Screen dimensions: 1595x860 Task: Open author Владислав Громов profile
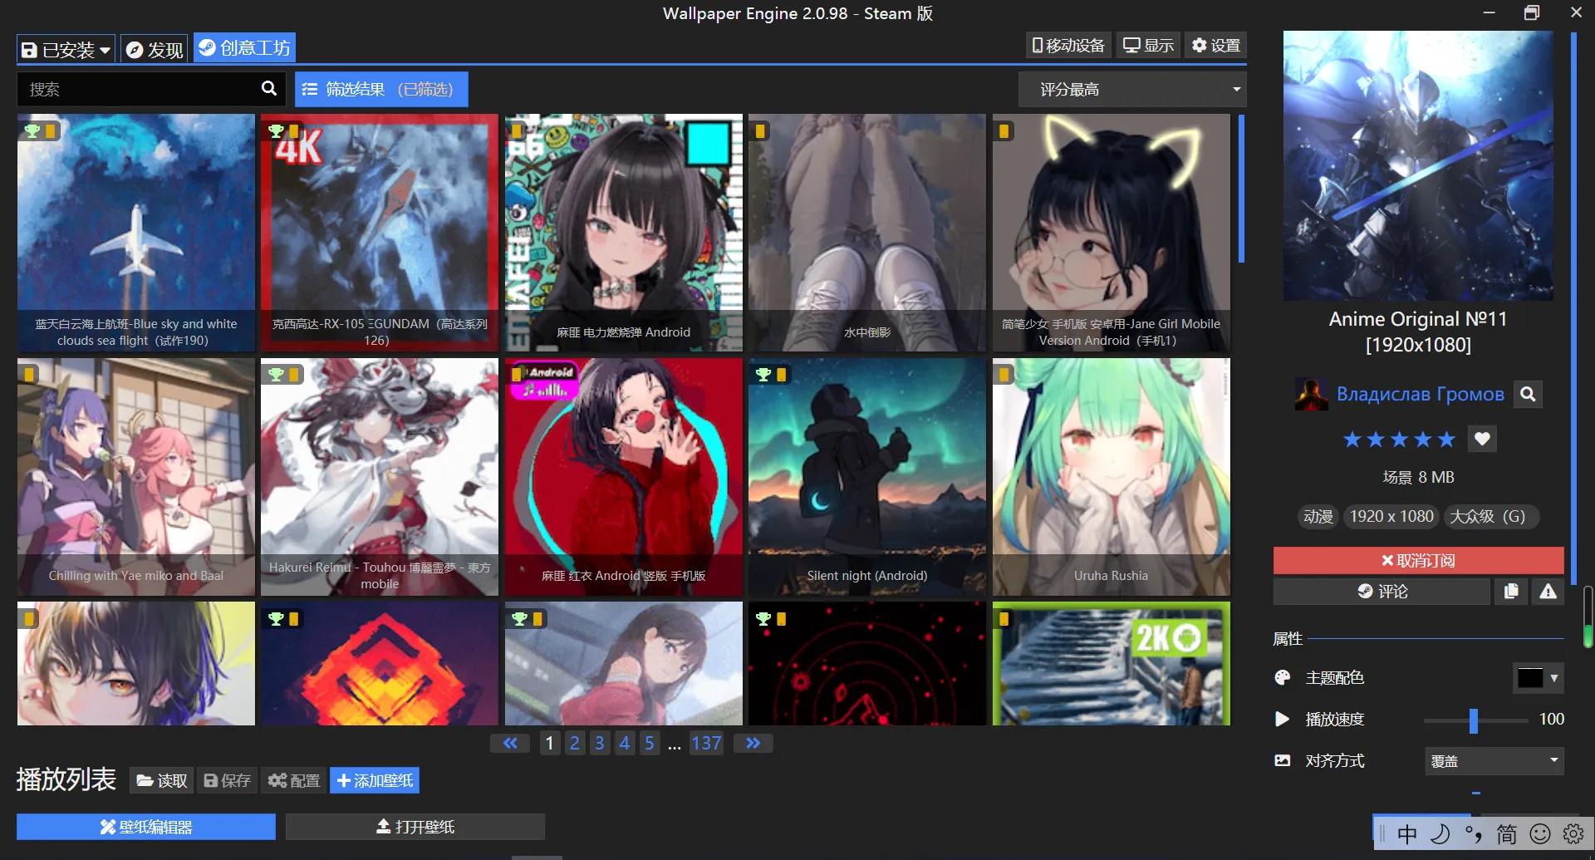tap(1420, 394)
